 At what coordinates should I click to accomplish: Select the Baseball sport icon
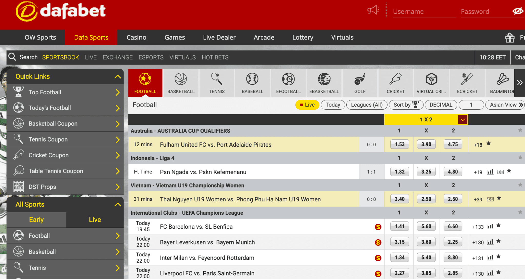point(253,83)
